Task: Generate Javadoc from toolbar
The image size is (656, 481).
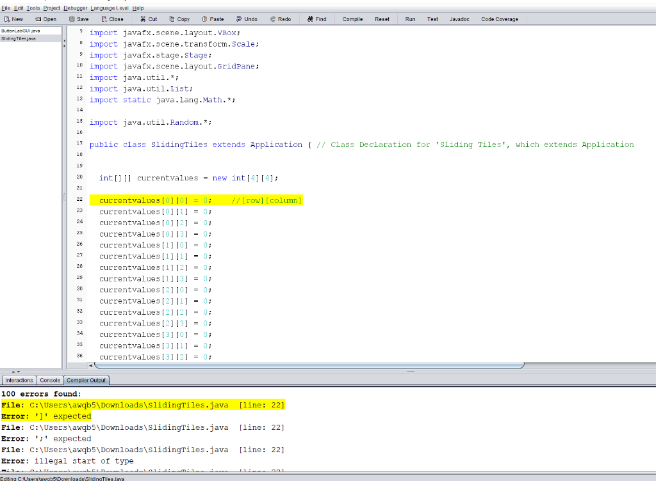Action: tap(459, 19)
